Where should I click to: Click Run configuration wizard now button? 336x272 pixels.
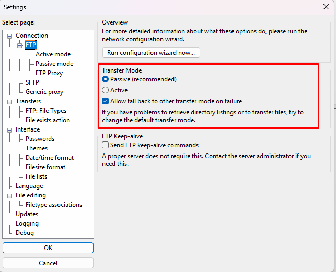(x=151, y=53)
